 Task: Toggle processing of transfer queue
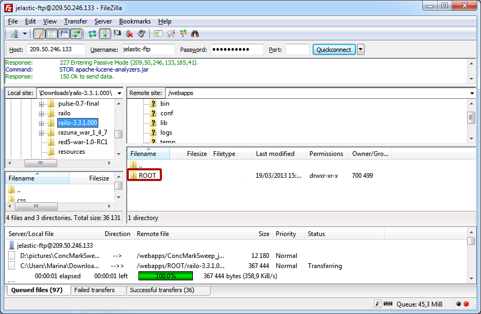pos(105,34)
